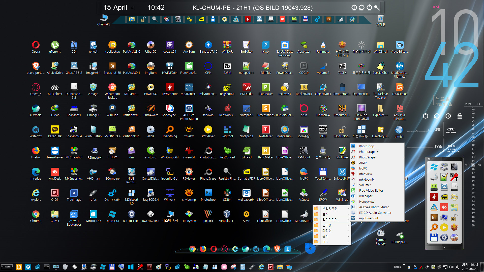484x272 pixels.
Task: Click the START button on the taskbar
Action: click(x=7, y=267)
